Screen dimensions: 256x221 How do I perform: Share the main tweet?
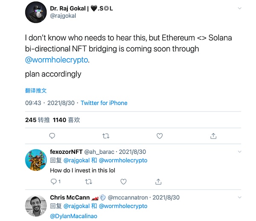[213, 136]
